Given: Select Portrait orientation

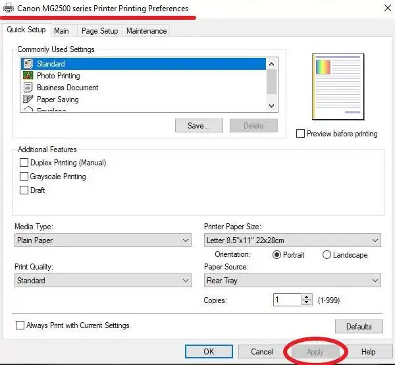Looking at the screenshot, I should [x=276, y=255].
